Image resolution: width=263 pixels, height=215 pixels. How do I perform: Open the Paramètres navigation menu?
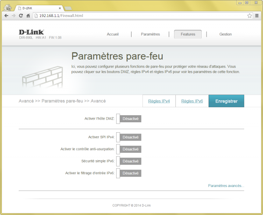(150, 34)
